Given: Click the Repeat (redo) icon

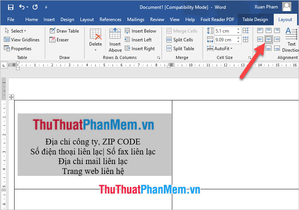Looking at the screenshot, I should point(35,7).
